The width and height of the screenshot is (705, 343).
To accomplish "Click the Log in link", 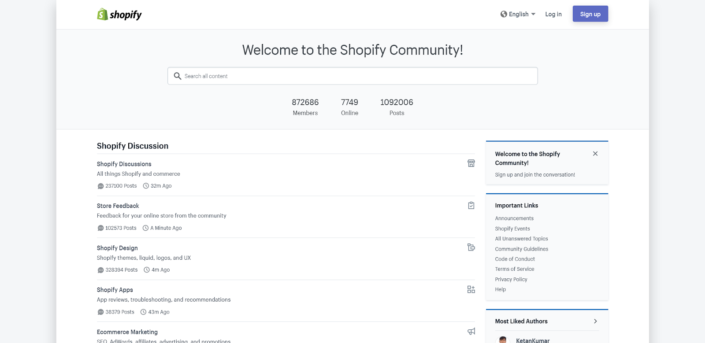I will click(553, 14).
